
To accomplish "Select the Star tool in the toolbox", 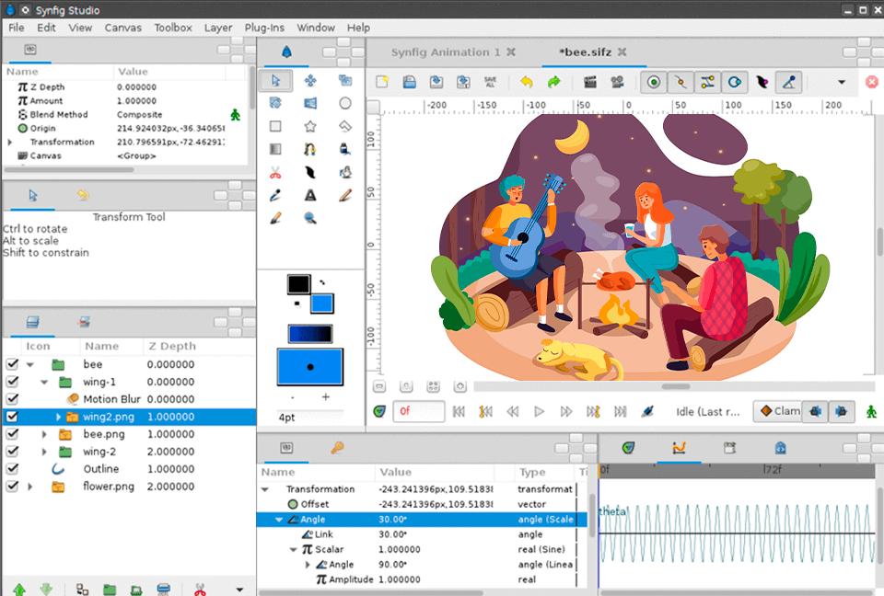I will click(x=309, y=125).
